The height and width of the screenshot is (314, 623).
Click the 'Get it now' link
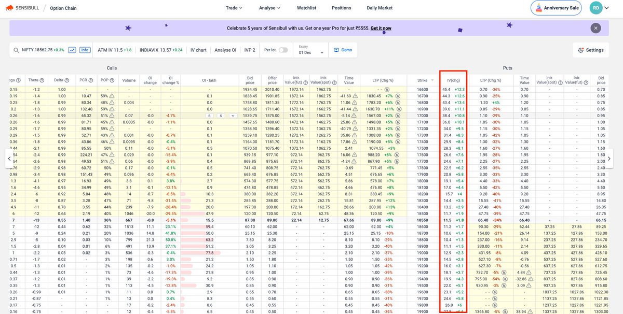click(x=381, y=28)
